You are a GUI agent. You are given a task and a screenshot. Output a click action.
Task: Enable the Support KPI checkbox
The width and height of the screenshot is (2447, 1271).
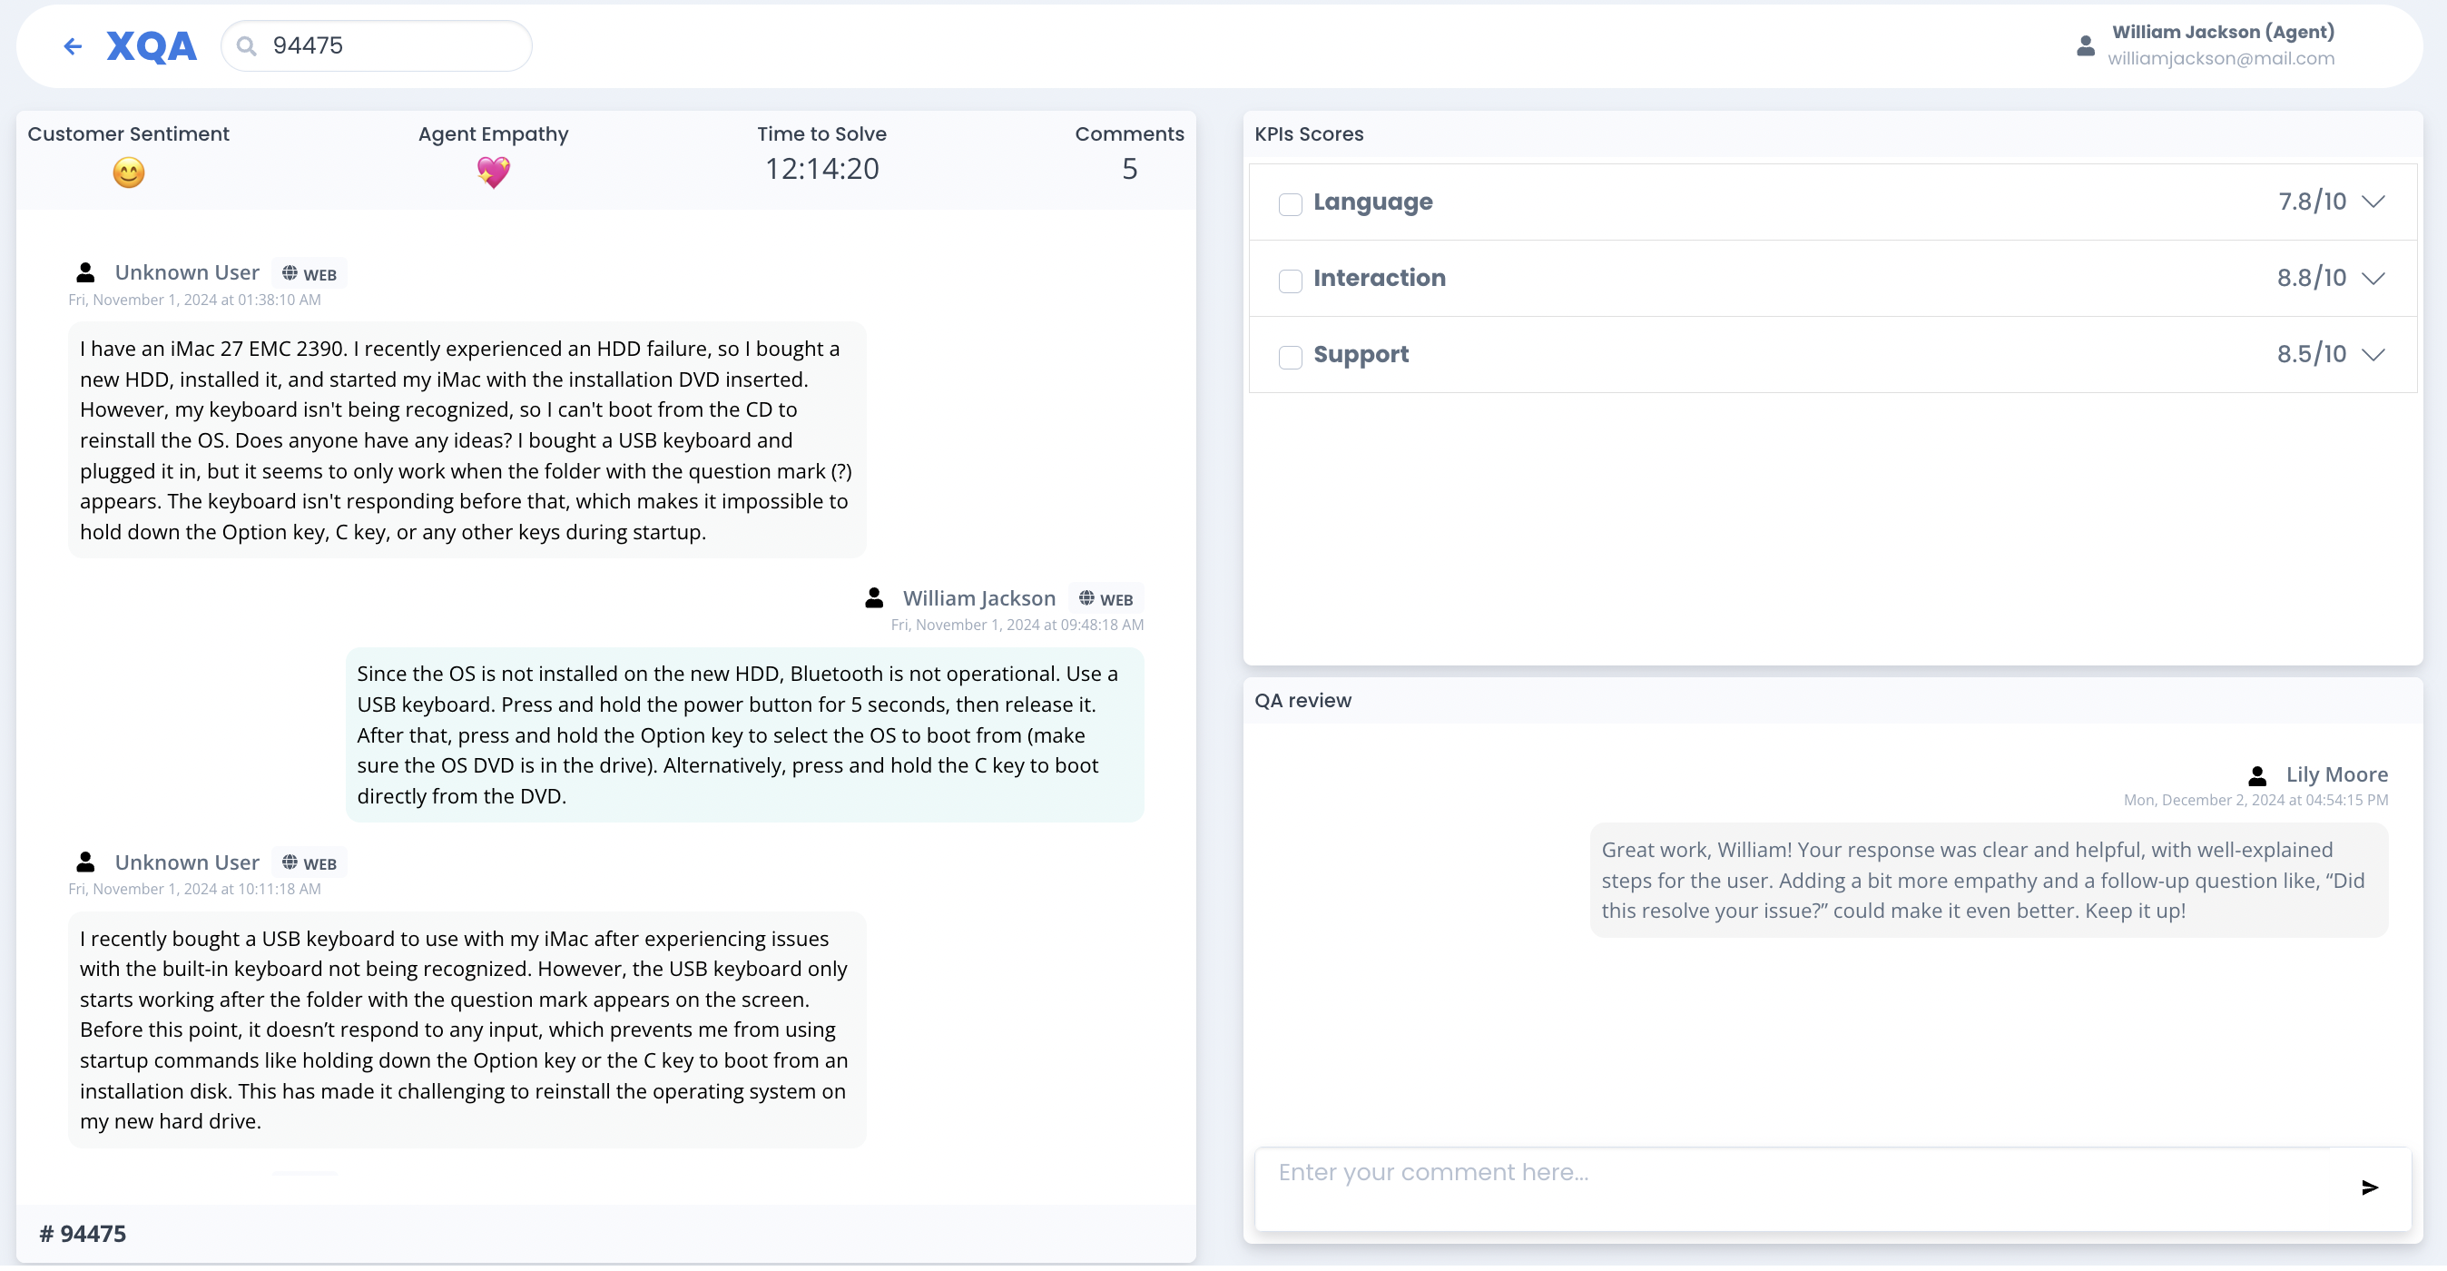(1290, 357)
